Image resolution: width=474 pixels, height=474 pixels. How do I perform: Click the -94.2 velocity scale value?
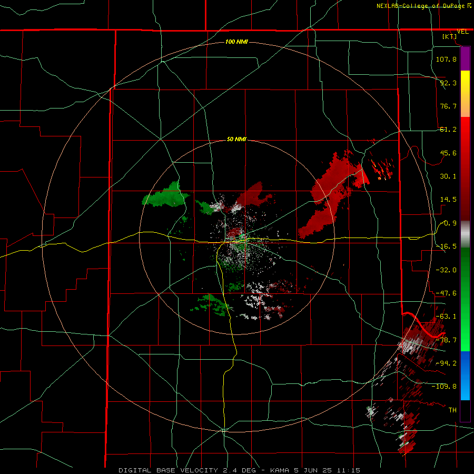(x=446, y=363)
